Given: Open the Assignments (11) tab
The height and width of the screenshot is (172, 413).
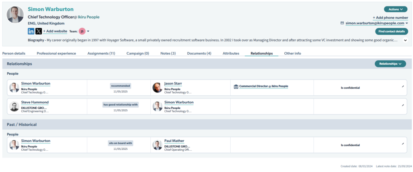Looking at the screenshot, I should pyautogui.click(x=101, y=53).
